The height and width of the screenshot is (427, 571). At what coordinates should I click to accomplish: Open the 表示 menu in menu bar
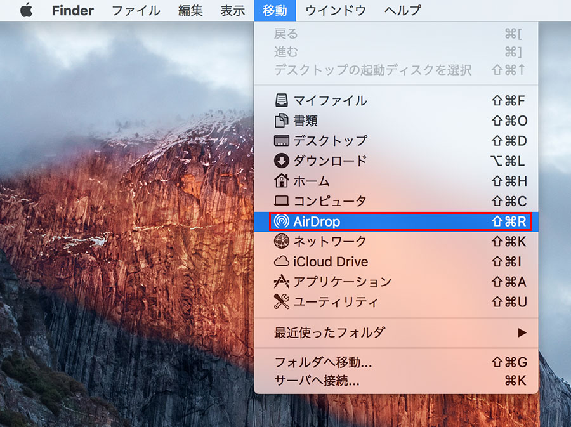[232, 11]
